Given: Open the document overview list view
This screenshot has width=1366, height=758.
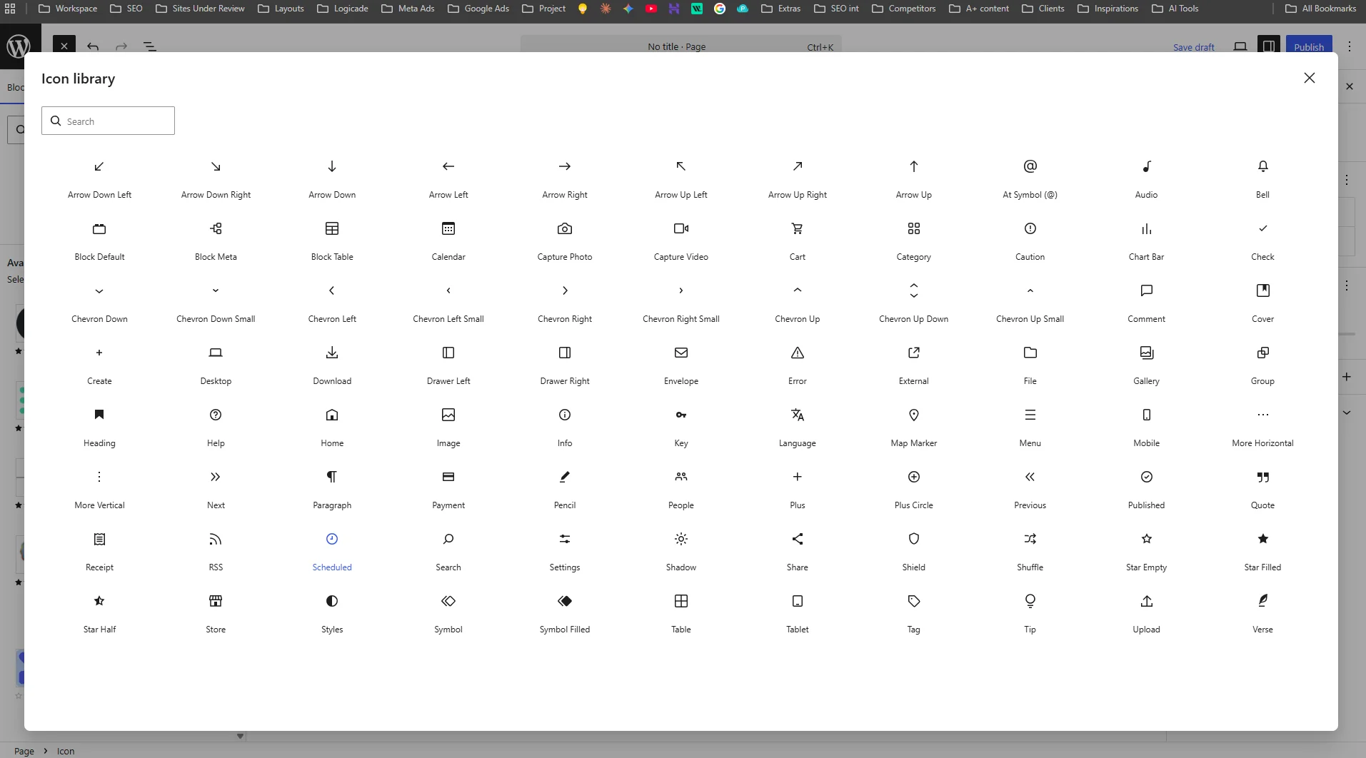Looking at the screenshot, I should (x=150, y=46).
